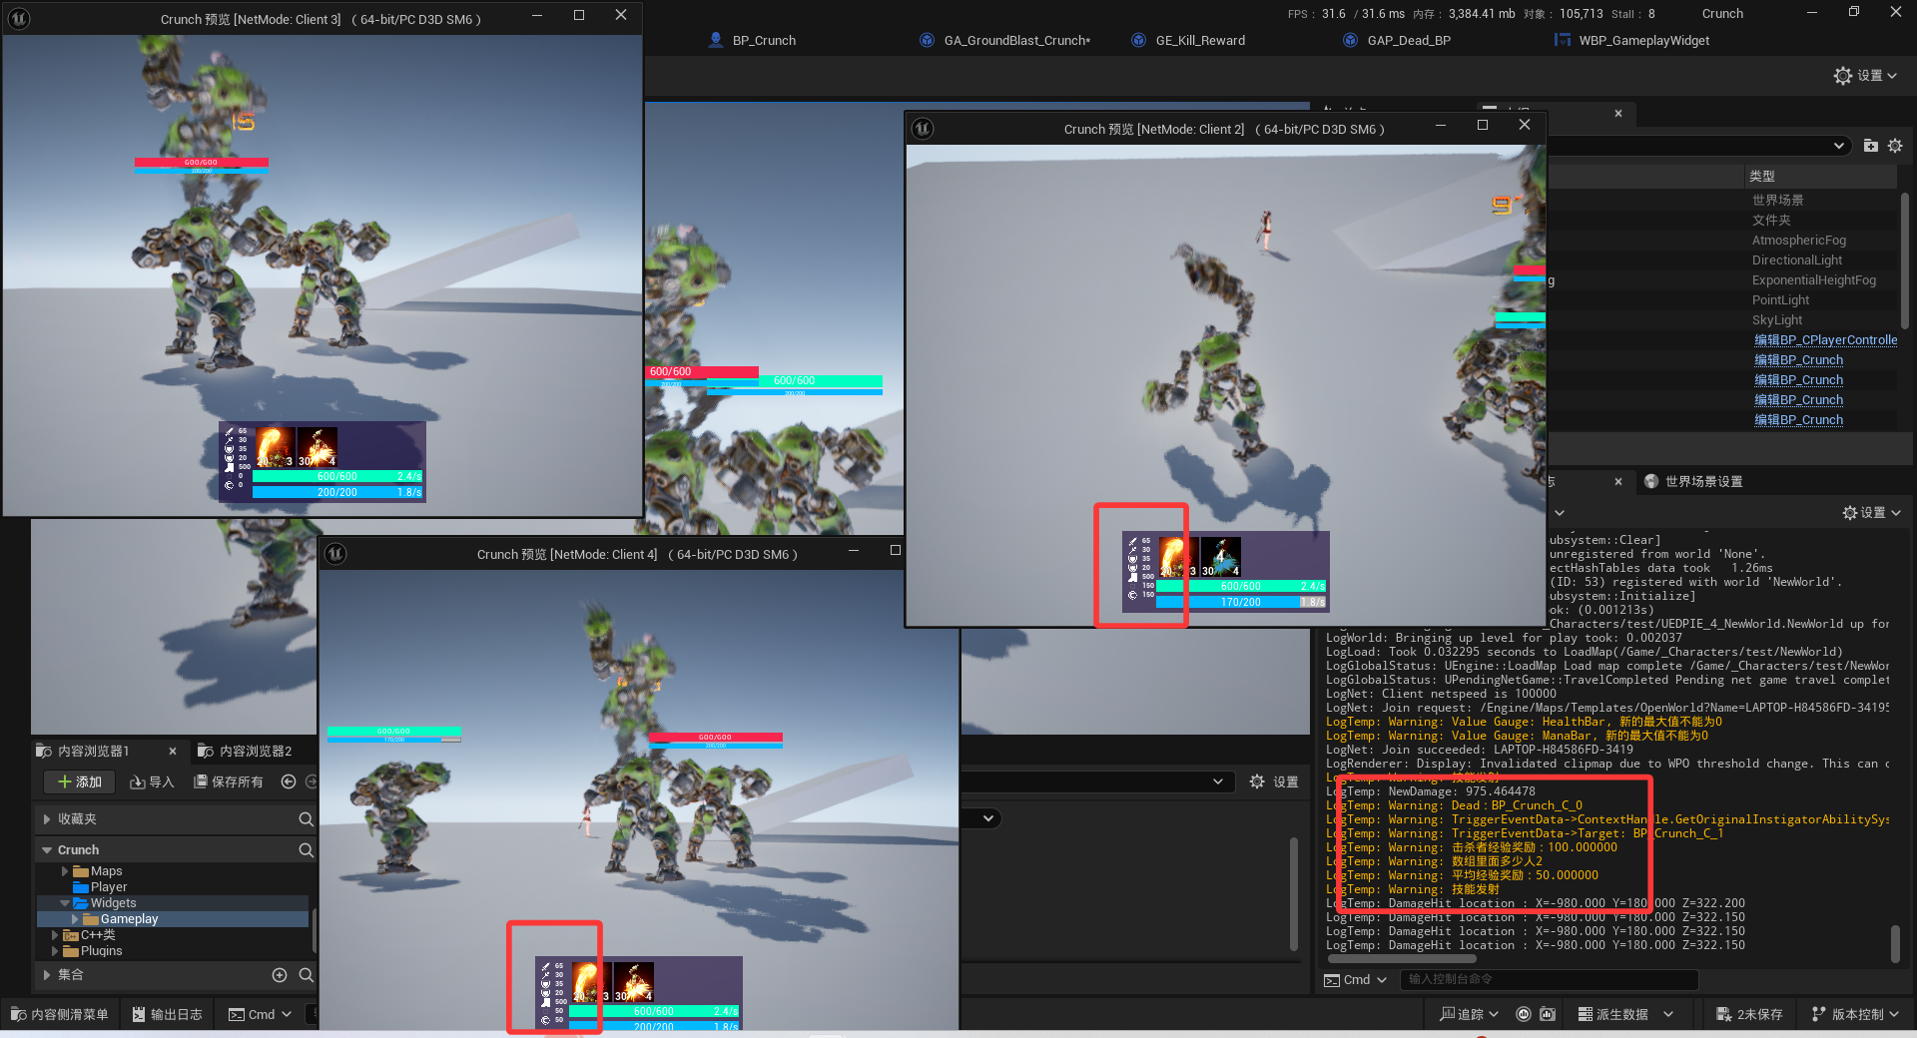
Task: Click the outliner add-folder icon
Action: pyautogui.click(x=1871, y=146)
